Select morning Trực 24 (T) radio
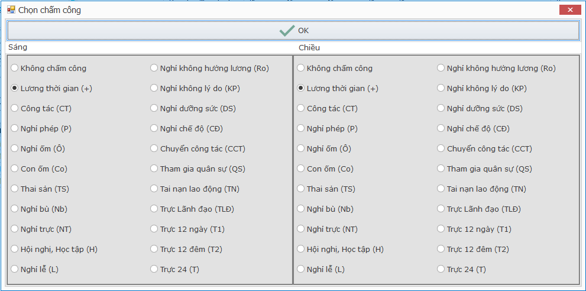Image resolution: width=586 pixels, height=291 pixels. pyautogui.click(x=174, y=269)
